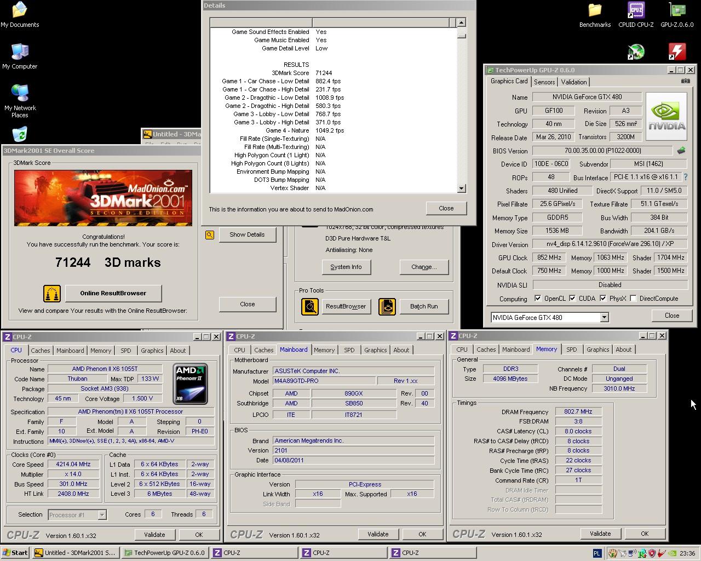Image resolution: width=701 pixels, height=561 pixels.
Task: Click the BIOS save chip icon in GPU-Z
Action: [681, 150]
